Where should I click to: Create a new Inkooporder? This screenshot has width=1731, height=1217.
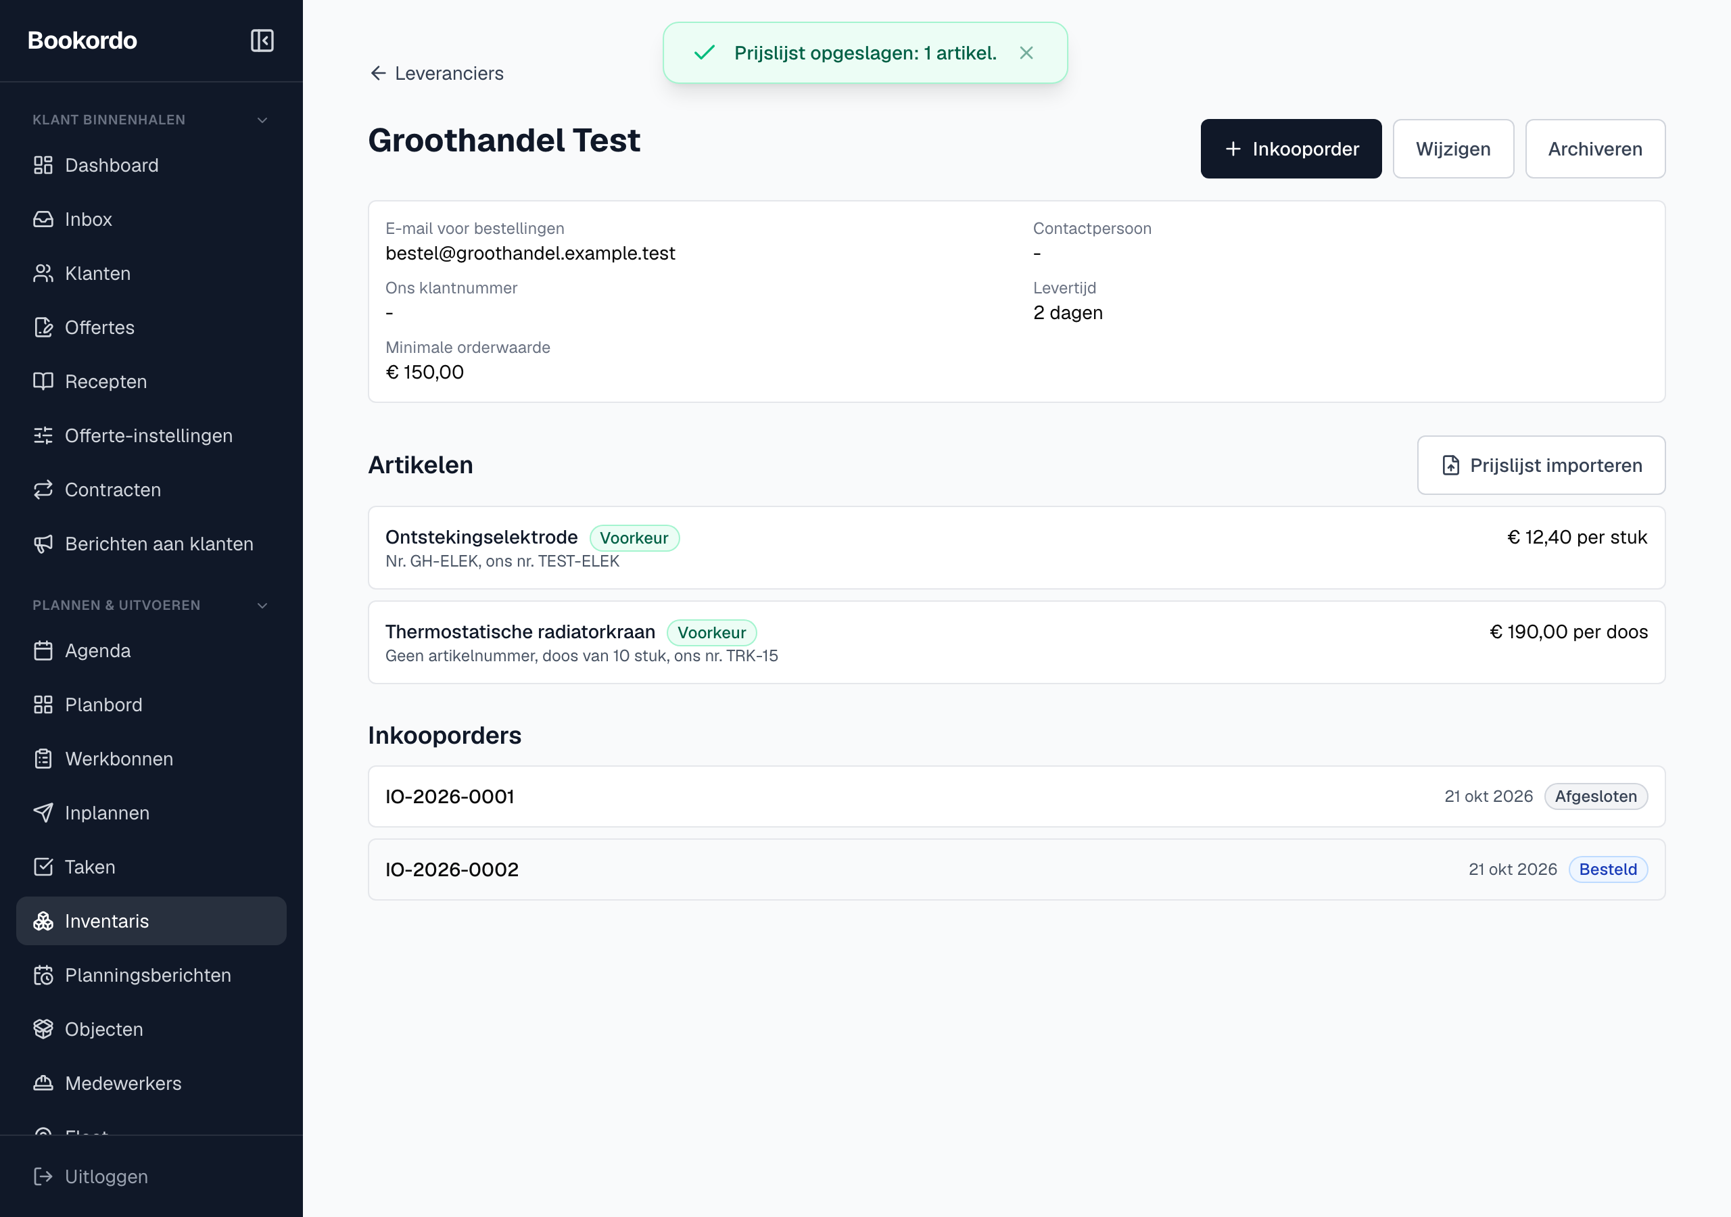pos(1291,149)
